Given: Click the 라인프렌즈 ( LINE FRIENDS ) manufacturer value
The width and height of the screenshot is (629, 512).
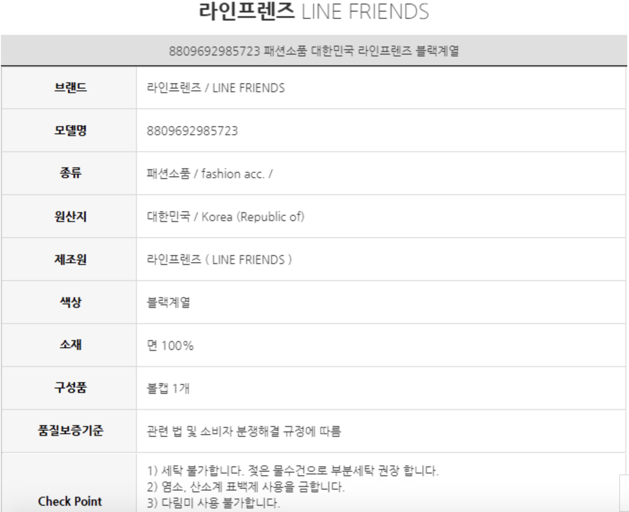Looking at the screenshot, I should pos(219,260).
